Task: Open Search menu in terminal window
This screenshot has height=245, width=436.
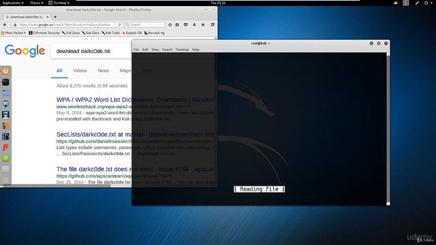Action: coord(167,50)
